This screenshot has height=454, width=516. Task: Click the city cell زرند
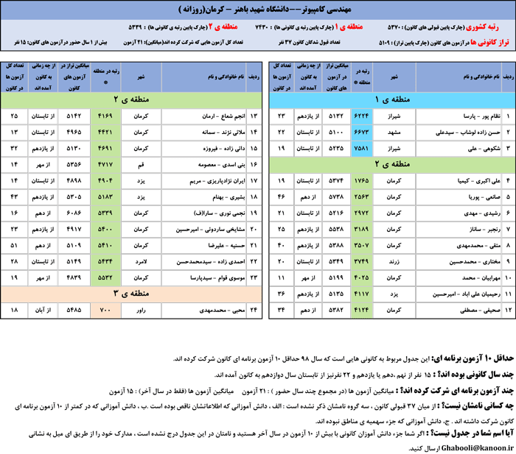(394, 260)
